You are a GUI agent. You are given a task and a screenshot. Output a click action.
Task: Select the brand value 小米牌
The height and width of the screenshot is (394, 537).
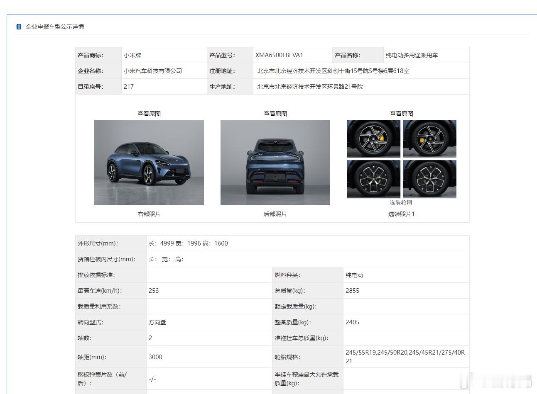[x=132, y=55]
